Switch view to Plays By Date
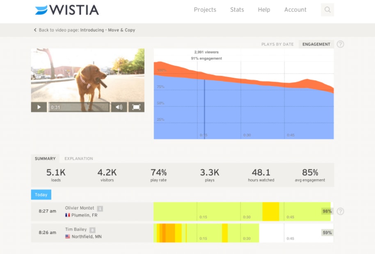The height and width of the screenshot is (254, 375). point(277,44)
